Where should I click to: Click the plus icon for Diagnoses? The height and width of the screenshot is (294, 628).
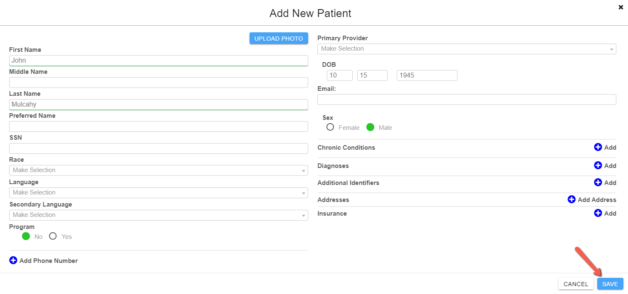point(598,165)
